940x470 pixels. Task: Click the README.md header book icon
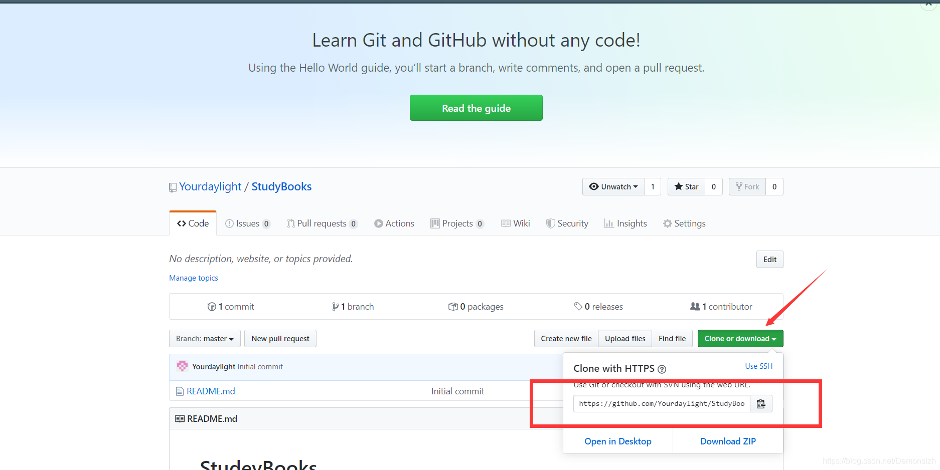point(180,418)
